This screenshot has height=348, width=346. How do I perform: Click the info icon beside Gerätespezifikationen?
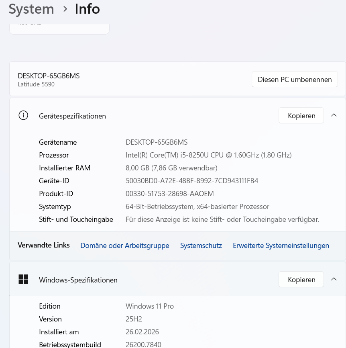tap(23, 115)
